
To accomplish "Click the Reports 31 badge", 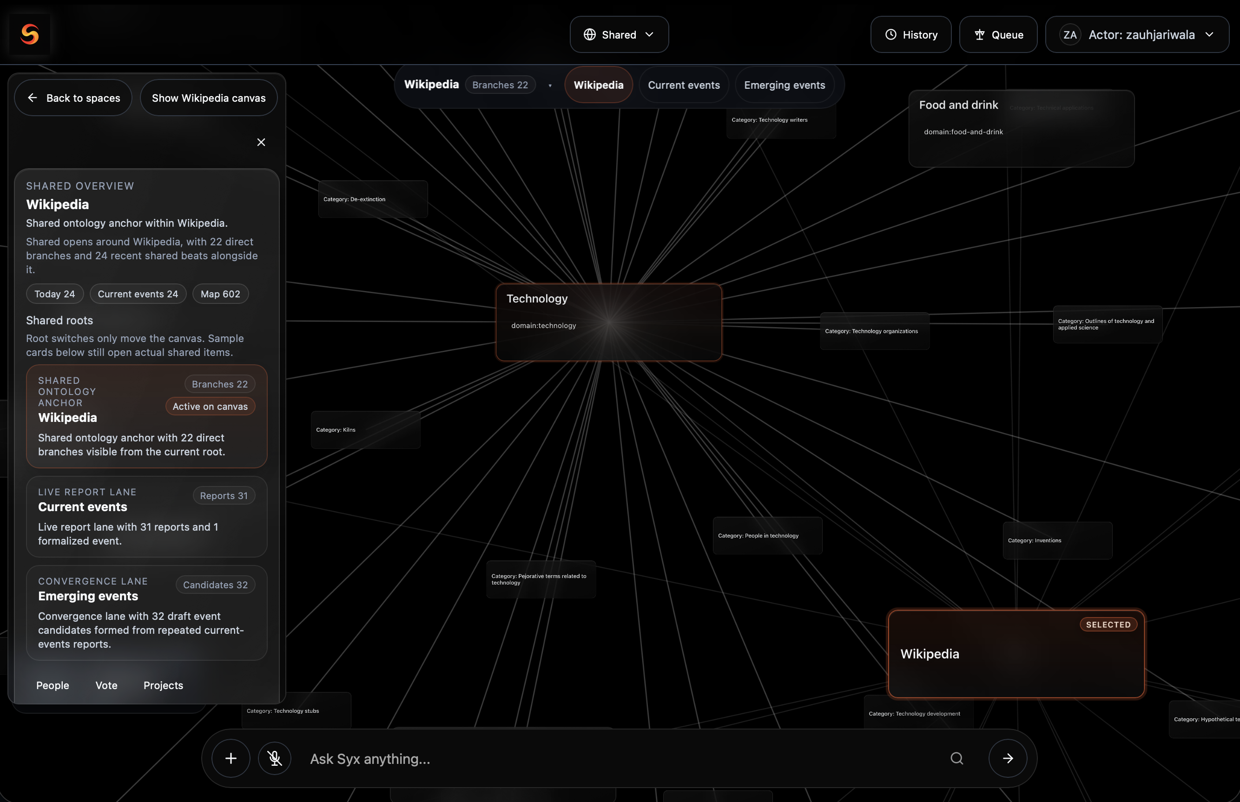I will pyautogui.click(x=224, y=495).
